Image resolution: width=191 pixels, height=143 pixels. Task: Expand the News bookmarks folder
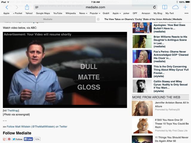[x=83, y=13]
